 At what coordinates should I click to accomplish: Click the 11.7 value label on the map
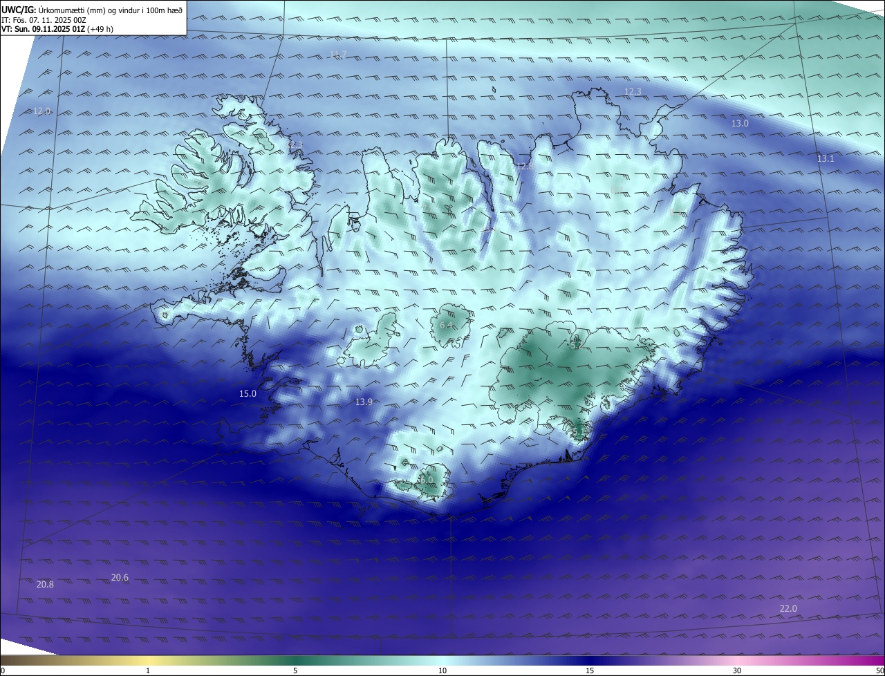click(338, 54)
